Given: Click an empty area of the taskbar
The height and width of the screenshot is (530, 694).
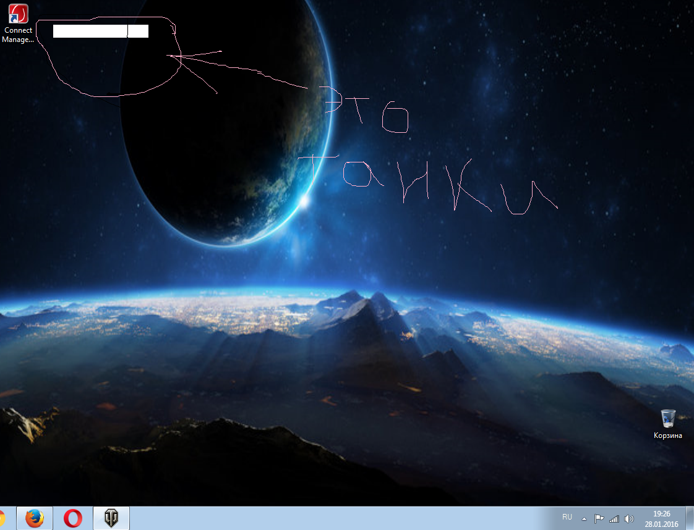Looking at the screenshot, I should click(x=340, y=518).
